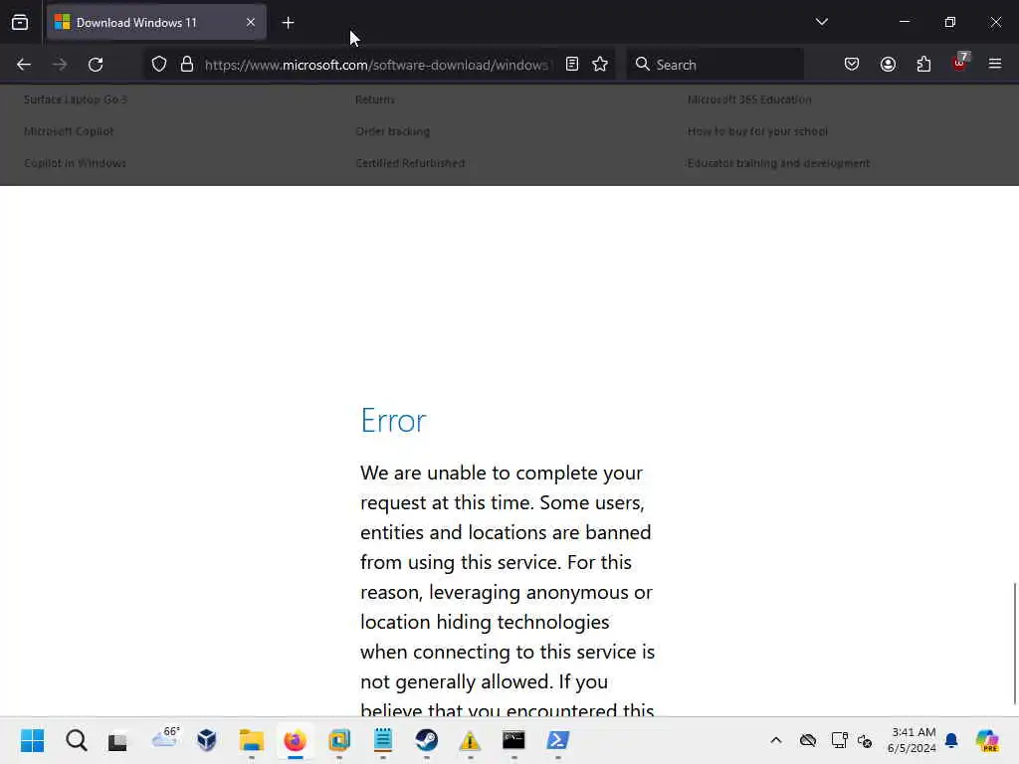Image resolution: width=1019 pixels, height=764 pixels.
Task: Open the monitor tray icon
Action: tap(839, 740)
